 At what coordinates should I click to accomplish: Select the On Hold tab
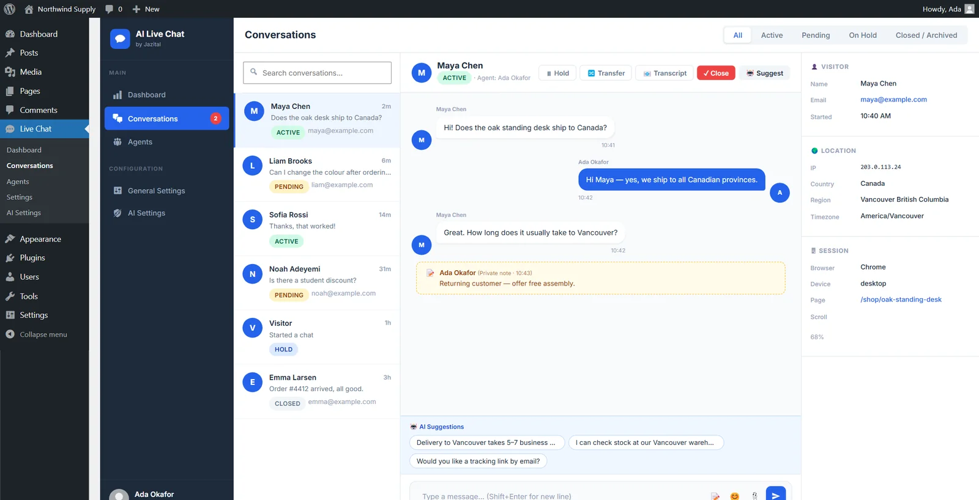(x=863, y=35)
